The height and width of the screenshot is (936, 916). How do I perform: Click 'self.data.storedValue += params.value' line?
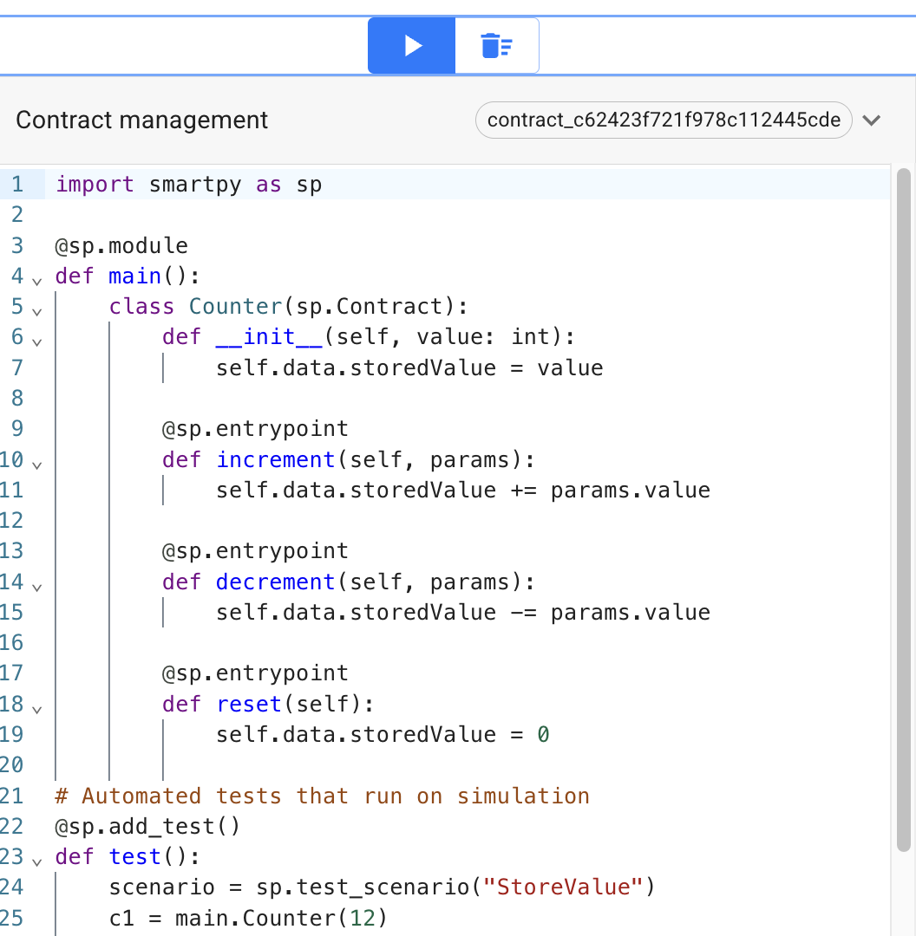coord(463,490)
